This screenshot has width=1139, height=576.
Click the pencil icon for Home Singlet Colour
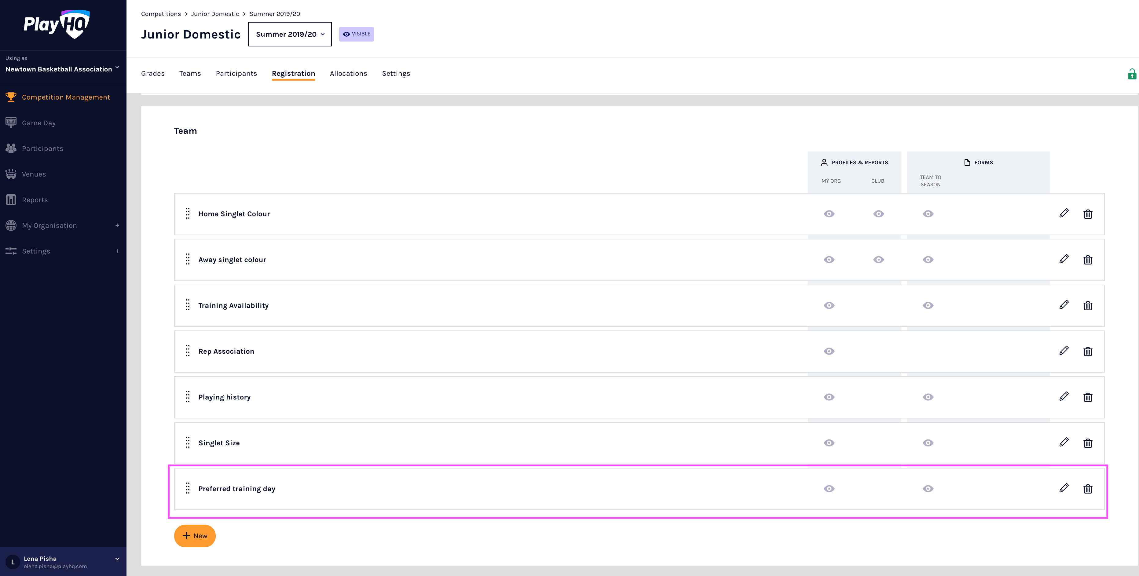pyautogui.click(x=1064, y=213)
